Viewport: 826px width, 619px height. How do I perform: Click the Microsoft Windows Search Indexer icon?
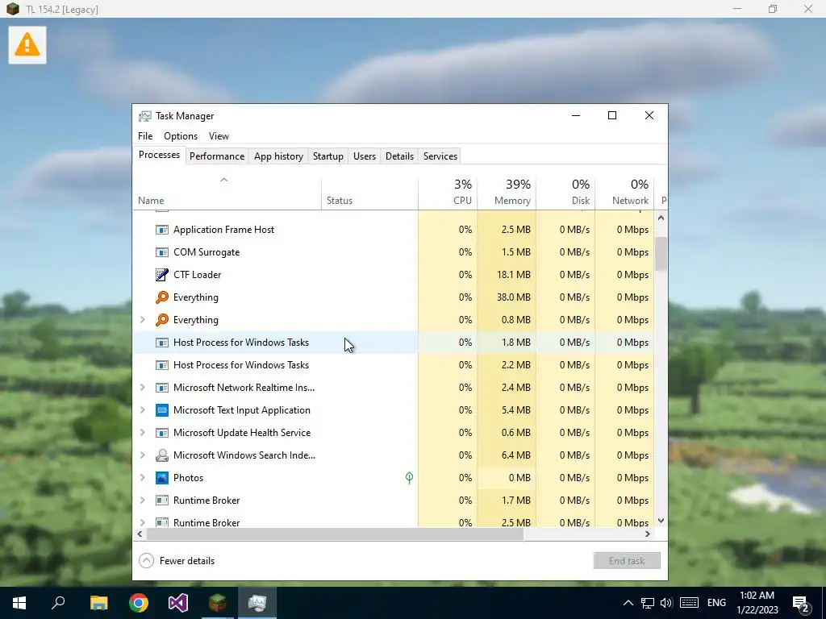tap(161, 455)
